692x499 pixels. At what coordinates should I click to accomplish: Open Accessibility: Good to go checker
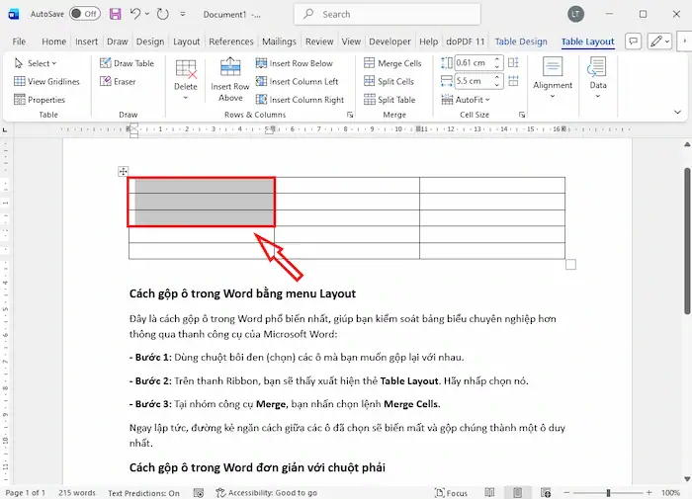(267, 493)
